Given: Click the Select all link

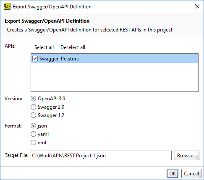Looking at the screenshot, I should [44, 47].
